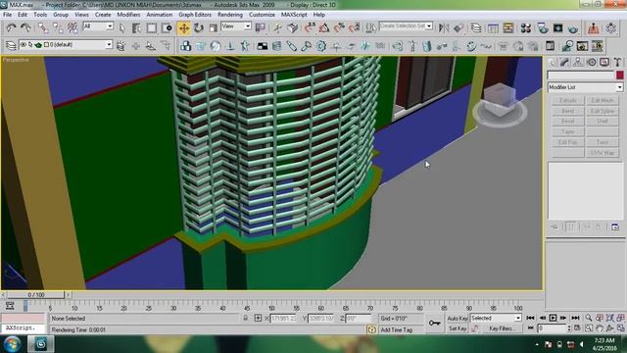Click the Edit Mesh modifier button
Viewport: 627px width, 353px height.
[x=603, y=100]
